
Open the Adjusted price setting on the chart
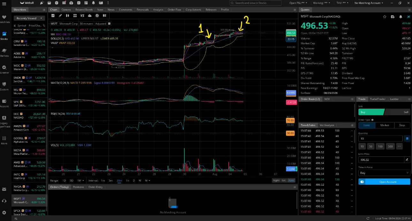[101, 24]
